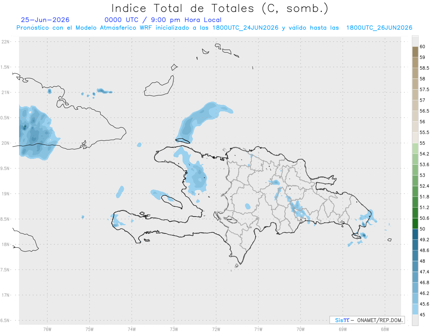Click the colorbar value "56.5"

click(x=424, y=111)
